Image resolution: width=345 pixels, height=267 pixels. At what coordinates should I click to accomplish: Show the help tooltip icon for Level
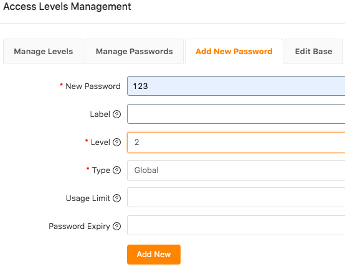(x=116, y=143)
